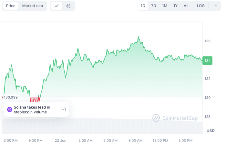
Task: Open 'Solana takes lead in stablecoin volume' news
Action: click(32, 110)
